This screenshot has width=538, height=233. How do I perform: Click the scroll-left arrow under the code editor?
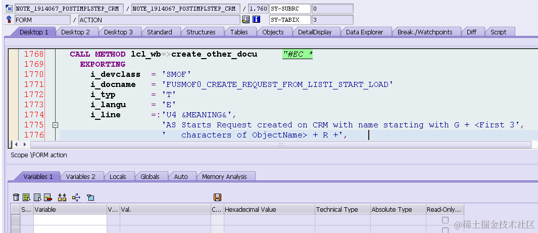click(16, 145)
